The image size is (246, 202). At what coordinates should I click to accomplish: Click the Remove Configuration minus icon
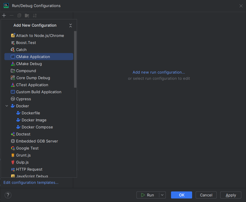(x=11, y=16)
